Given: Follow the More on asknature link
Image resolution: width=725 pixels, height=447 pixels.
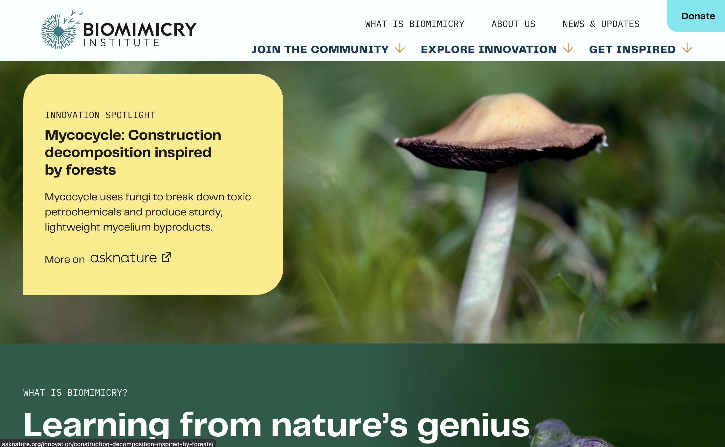Looking at the screenshot, I should point(108,258).
